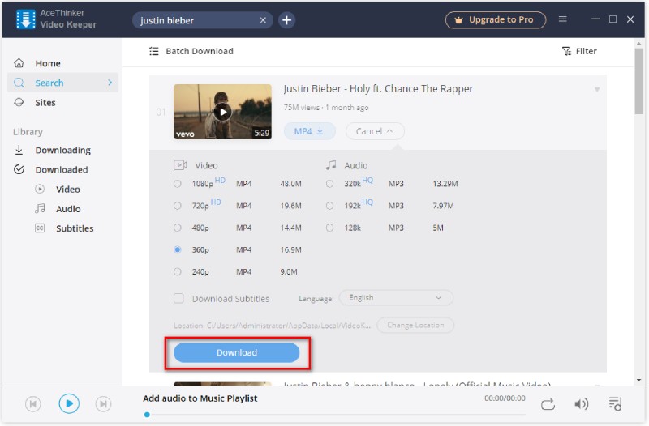649x426 pixels.
Task: Click the vertical scrollbar thumb
Action: pyautogui.click(x=638, y=80)
